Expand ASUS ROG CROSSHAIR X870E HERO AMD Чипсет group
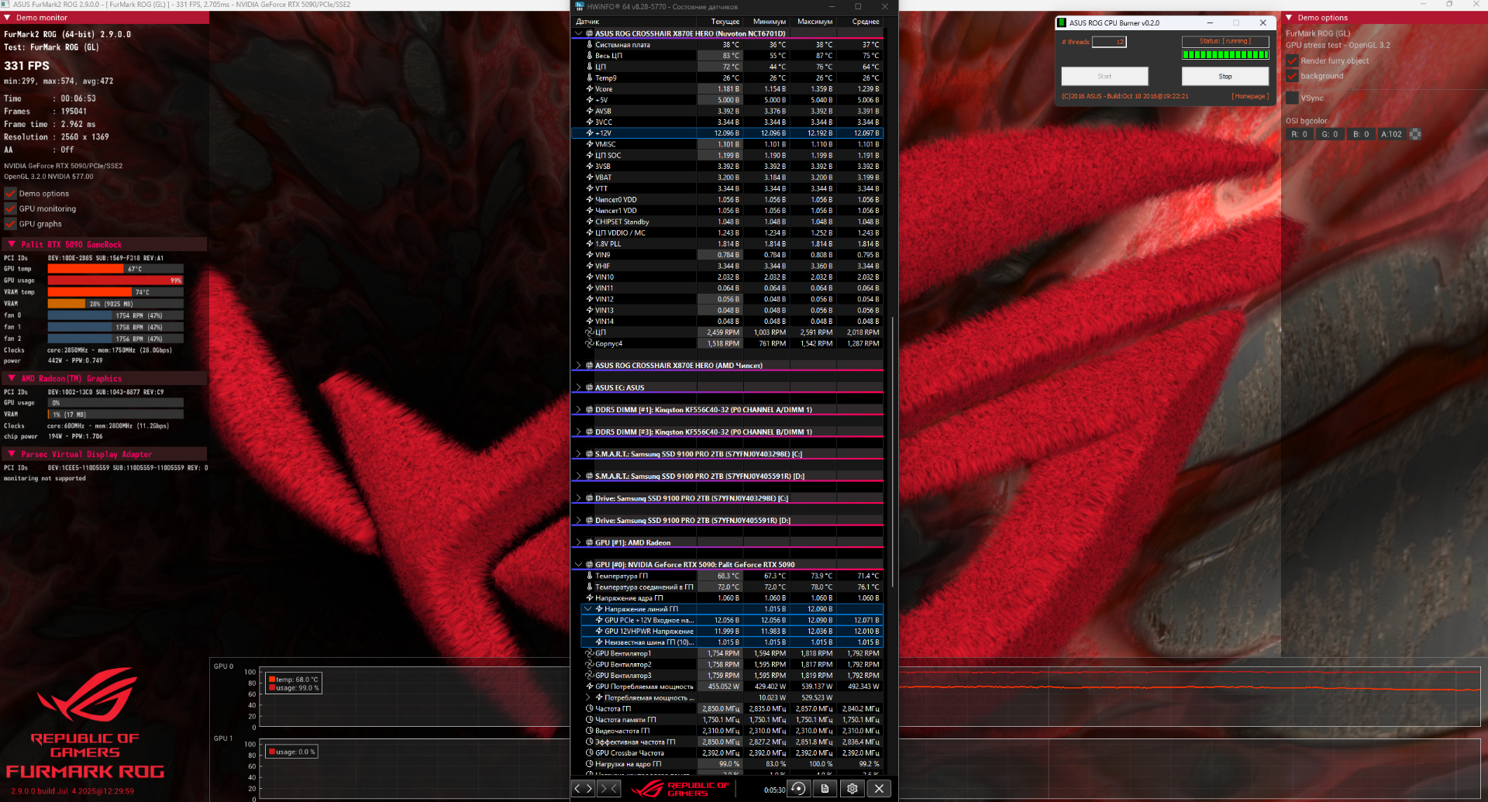Screen dimensions: 1488x802 pos(578,365)
